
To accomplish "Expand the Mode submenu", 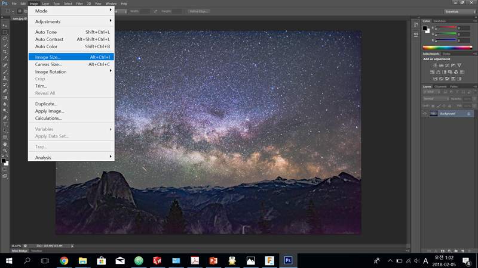I will 71,11.
